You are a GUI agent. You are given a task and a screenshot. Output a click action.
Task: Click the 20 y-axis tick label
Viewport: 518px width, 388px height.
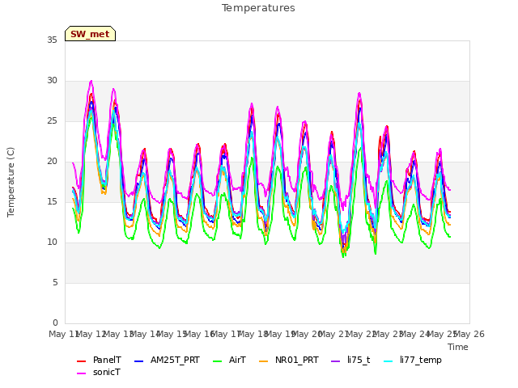tap(52, 162)
